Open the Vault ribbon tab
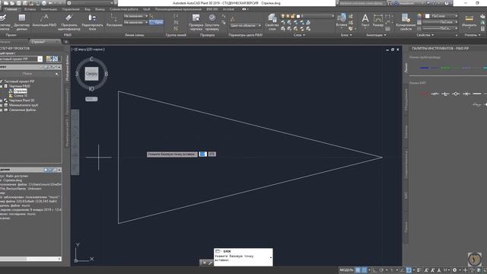The image size is (487, 274). 146,9
